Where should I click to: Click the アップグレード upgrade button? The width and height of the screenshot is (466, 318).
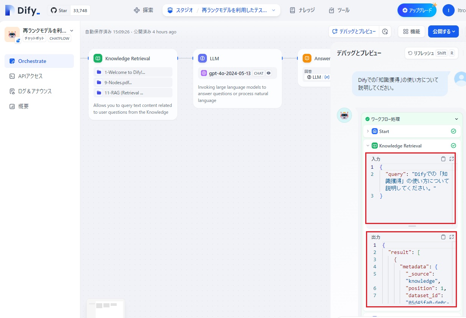pos(417,10)
